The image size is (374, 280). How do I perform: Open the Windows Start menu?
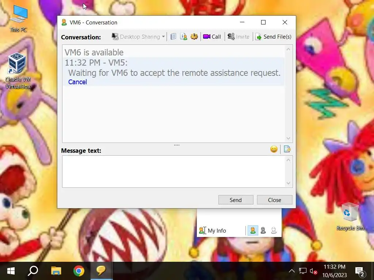11,271
